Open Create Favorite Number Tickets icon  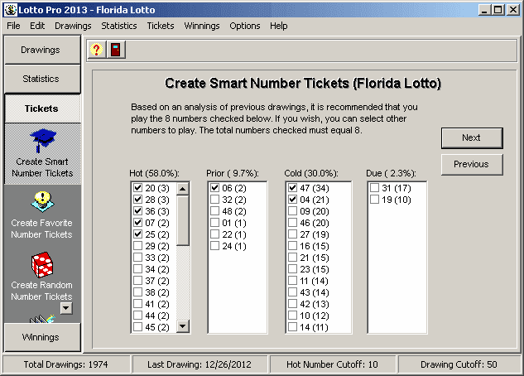click(x=42, y=201)
